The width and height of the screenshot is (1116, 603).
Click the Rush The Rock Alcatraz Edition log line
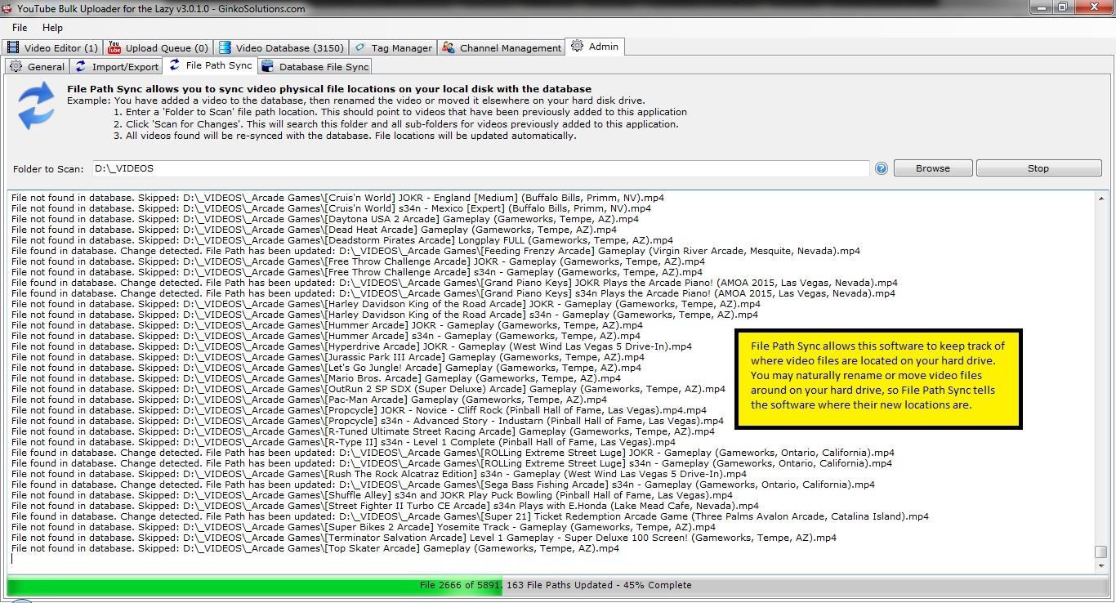379,474
